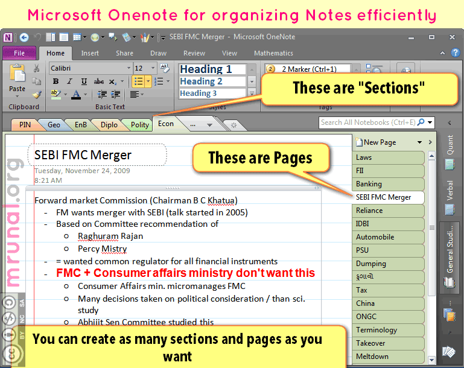
Task: Open the Banking page
Action: coord(388,184)
